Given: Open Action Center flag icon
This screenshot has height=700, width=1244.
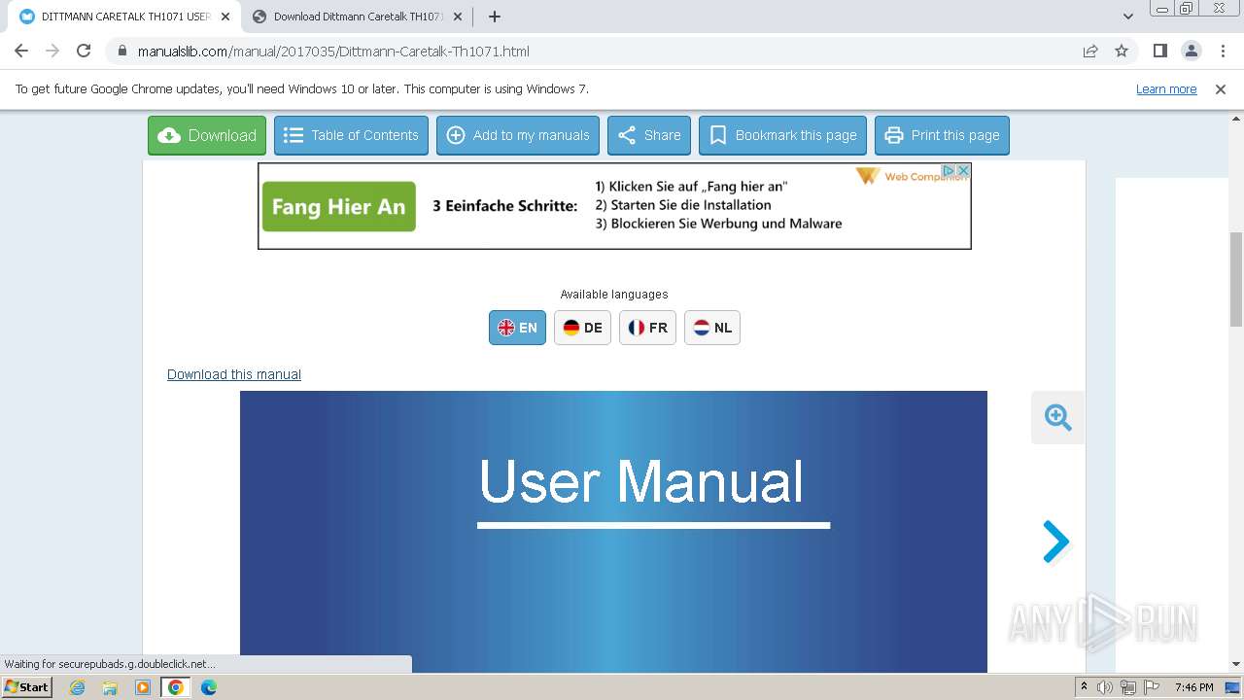Looking at the screenshot, I should click(1150, 687).
